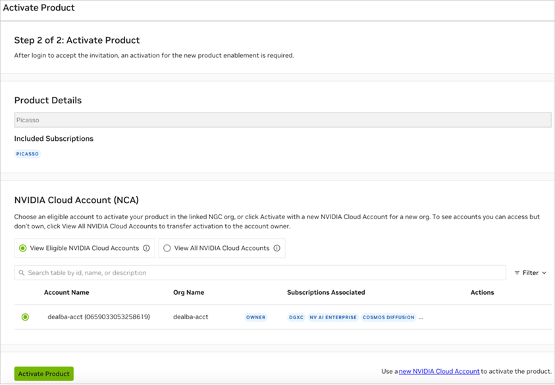Select the dealba-acct account row radio button
The image size is (555, 385).
click(x=25, y=317)
